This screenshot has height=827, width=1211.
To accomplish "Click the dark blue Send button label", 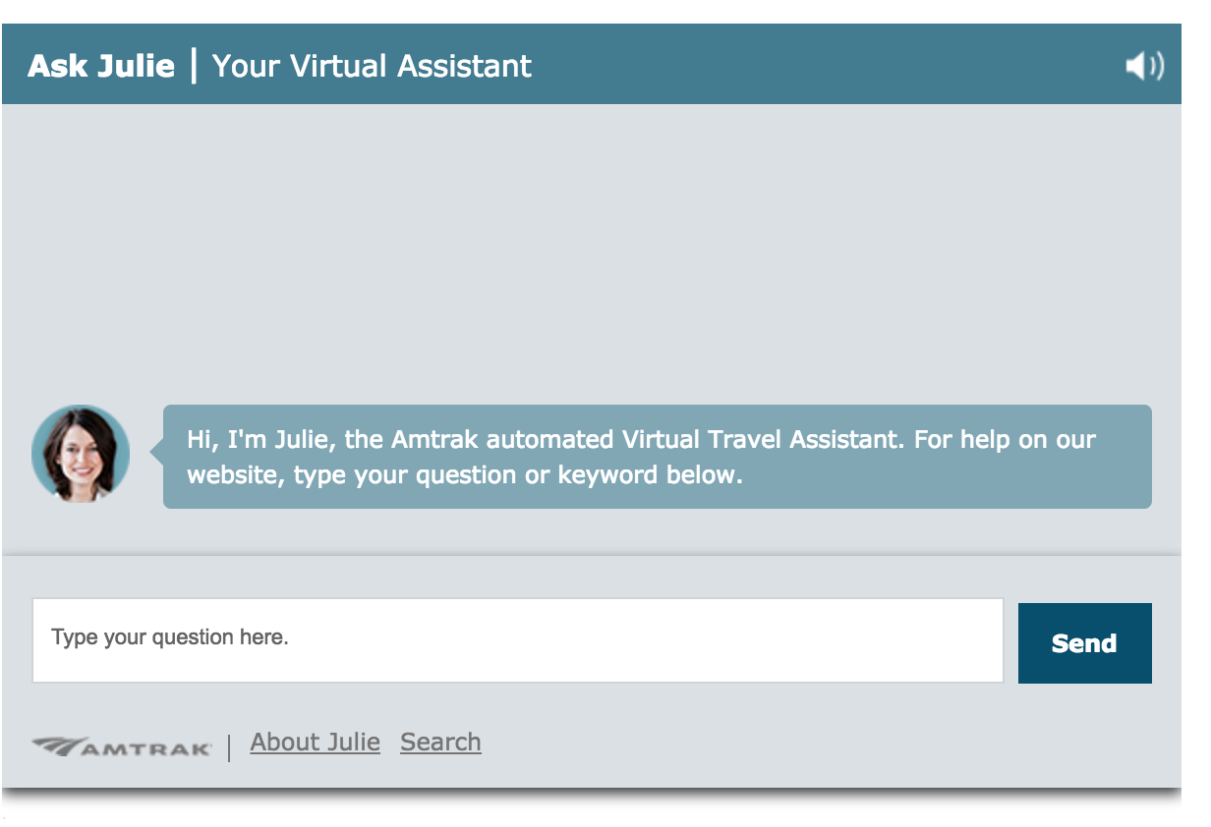I will (x=1084, y=643).
